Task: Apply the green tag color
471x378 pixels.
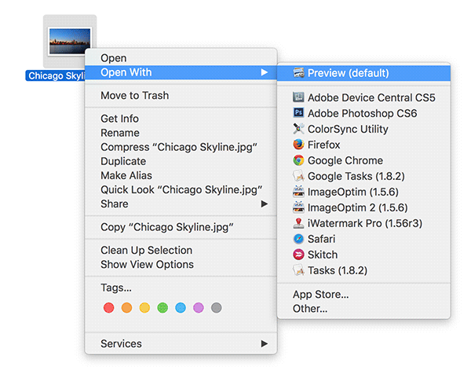Action: pyautogui.click(x=162, y=307)
